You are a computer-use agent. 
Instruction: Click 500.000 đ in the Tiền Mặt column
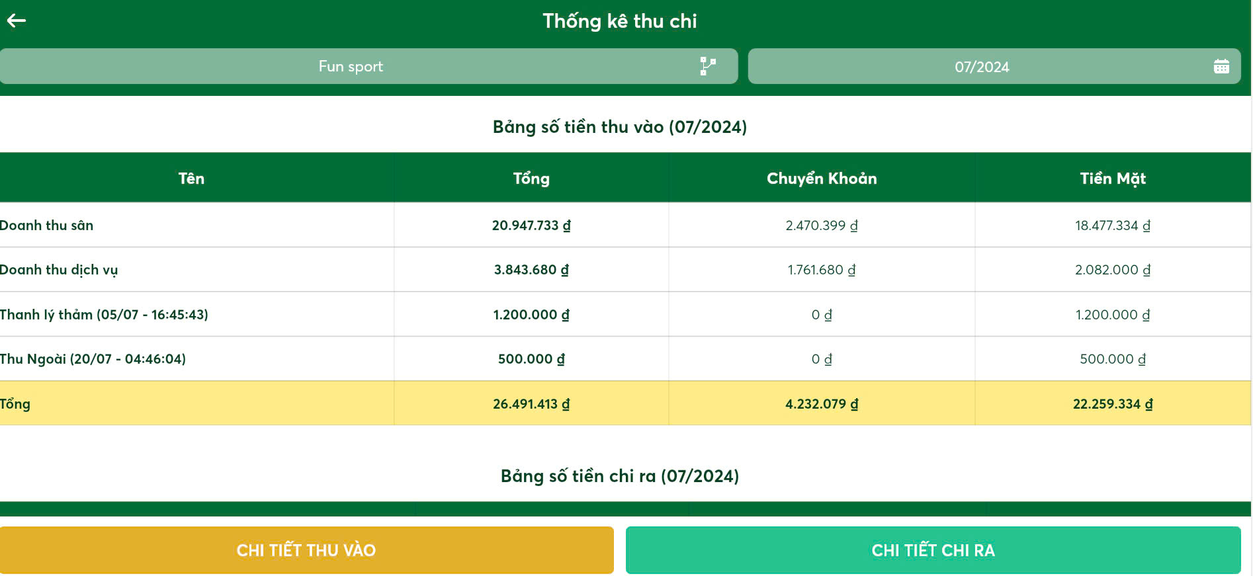click(x=1113, y=359)
